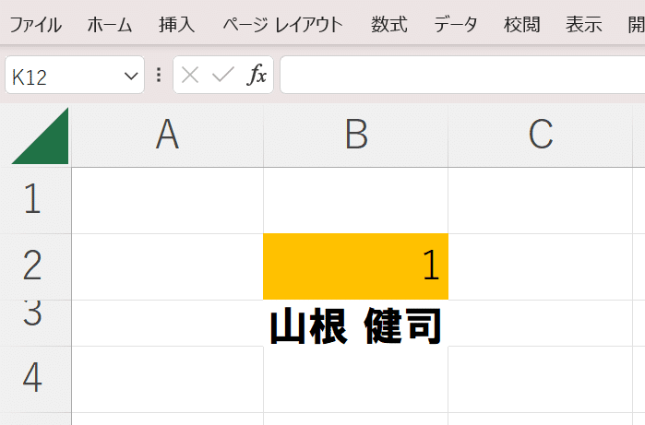Click the Insert Function fx icon
The image size is (645, 425).
257,75
